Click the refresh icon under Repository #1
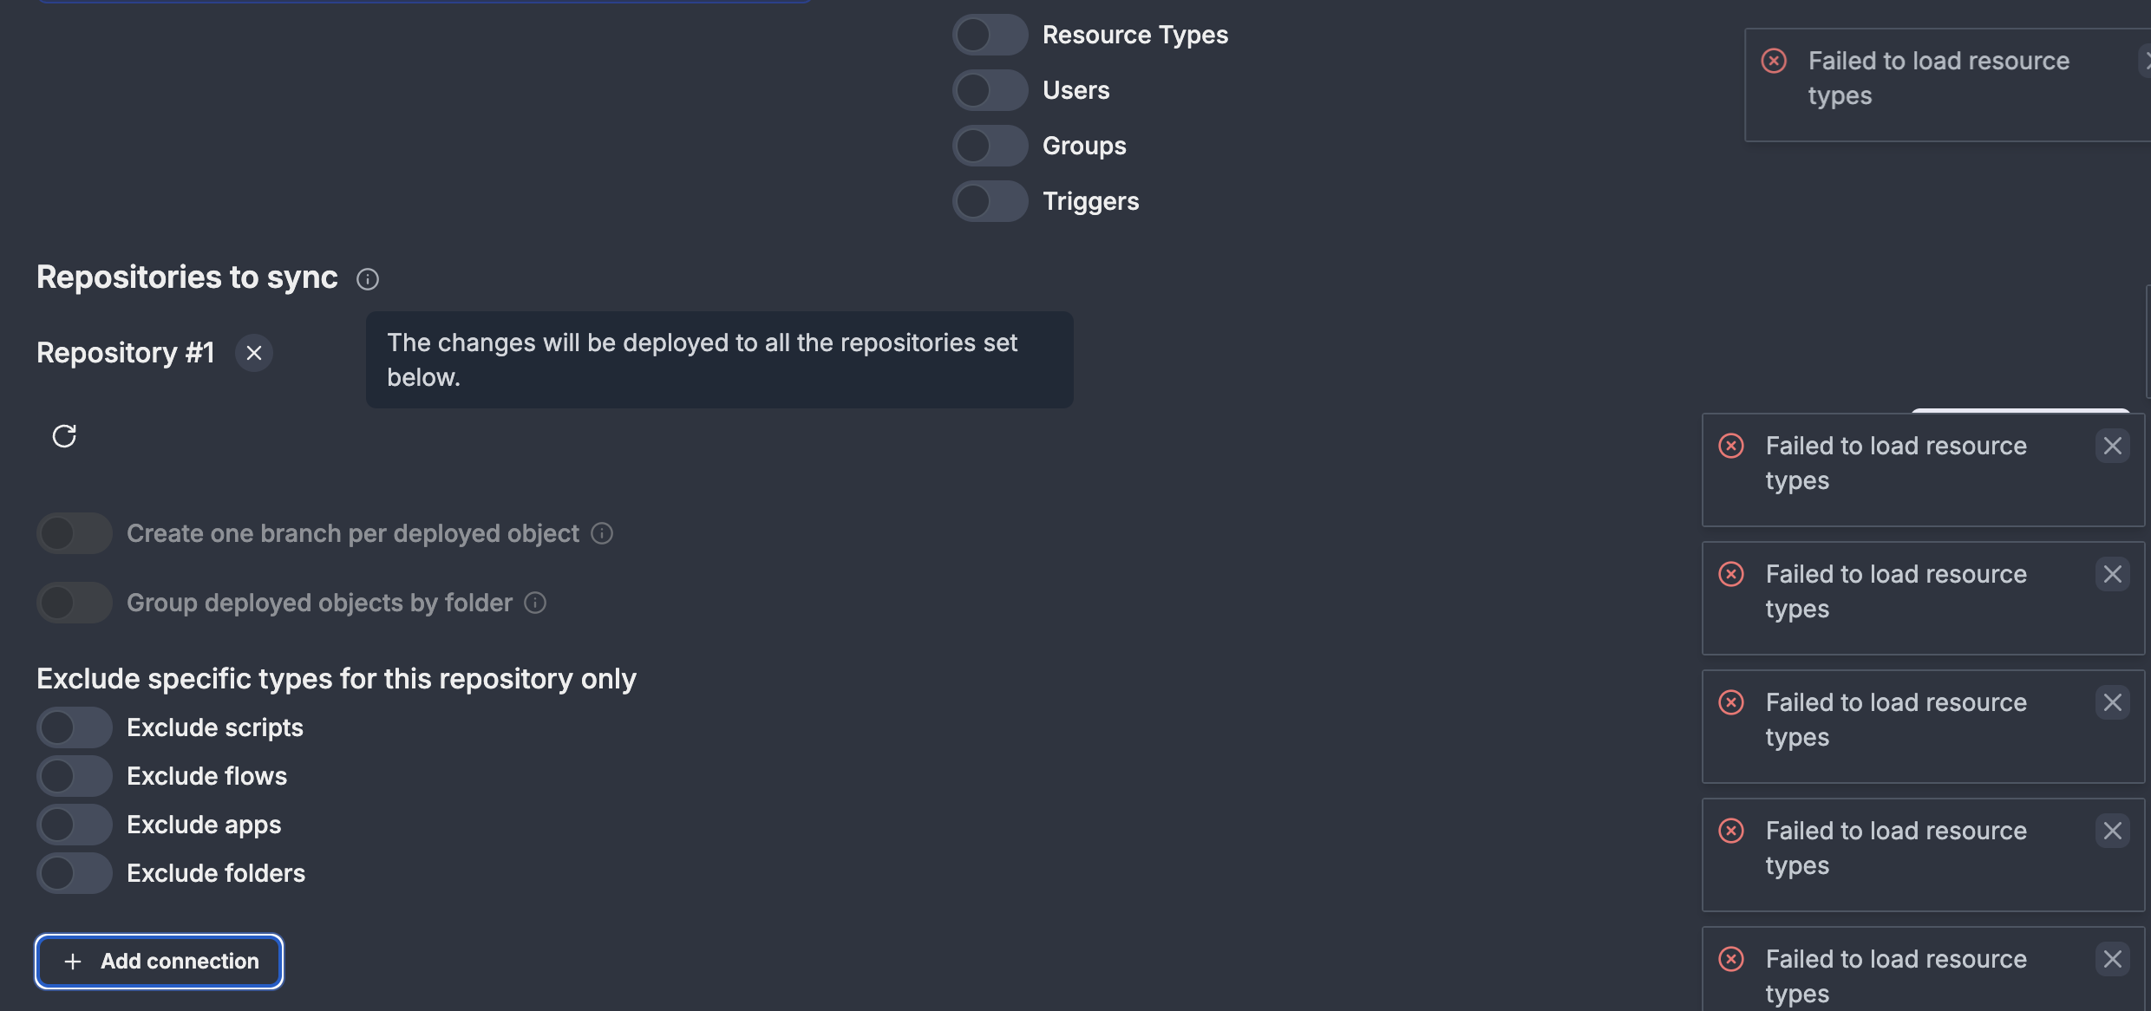Viewport: 2151px width, 1011px height. coord(64,435)
